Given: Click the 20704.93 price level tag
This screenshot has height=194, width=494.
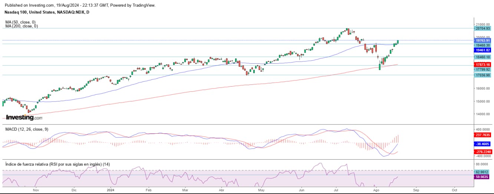Looking at the screenshot, I should click(x=483, y=28).
